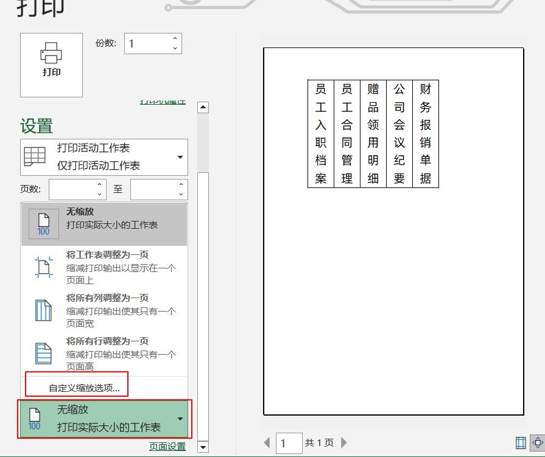The height and width of the screenshot is (457, 545).
Task: Click the 员工合同管理 column in preview
Action: click(x=347, y=134)
